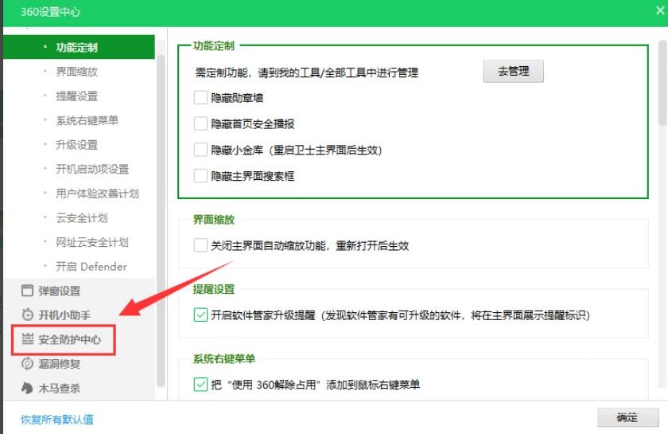Open 界面缩放 sidebar item

76,71
